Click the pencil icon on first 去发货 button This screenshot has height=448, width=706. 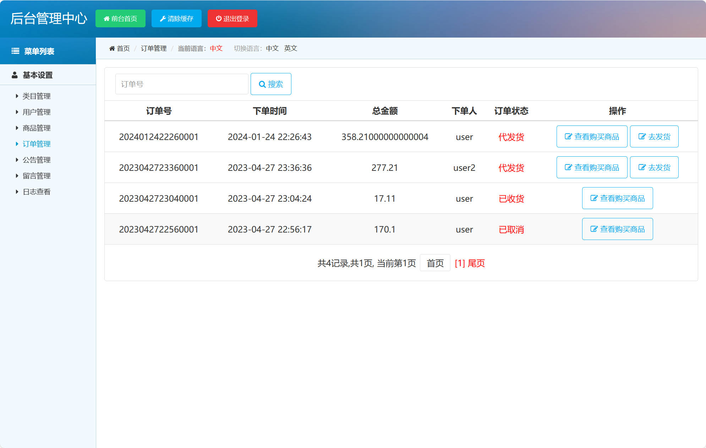(642, 136)
